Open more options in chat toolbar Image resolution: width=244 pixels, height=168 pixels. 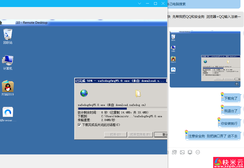tap(198, 152)
